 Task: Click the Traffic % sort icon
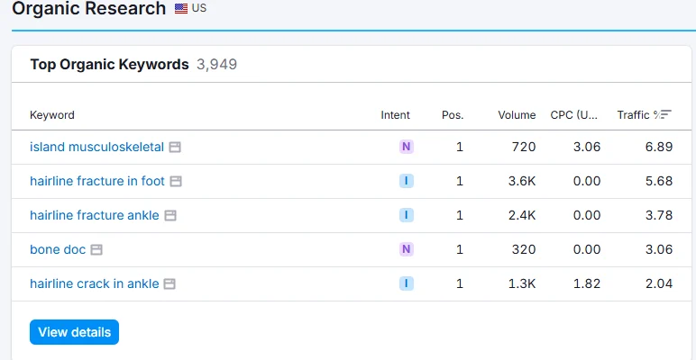pyautogui.click(x=665, y=114)
